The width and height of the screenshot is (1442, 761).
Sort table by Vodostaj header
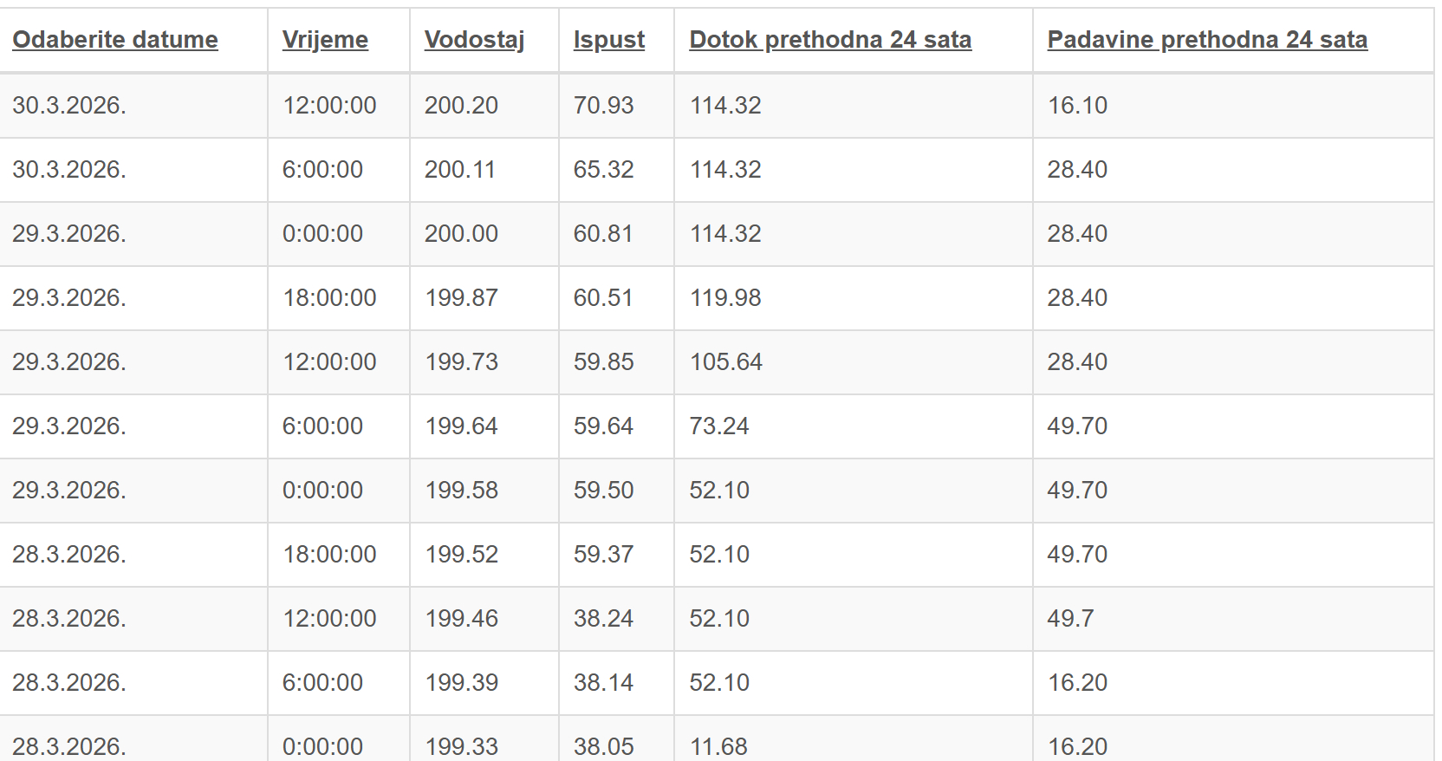click(x=474, y=40)
